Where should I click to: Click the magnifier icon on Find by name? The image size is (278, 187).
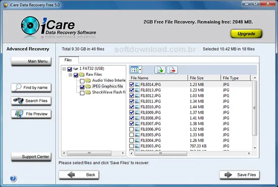pyautogui.click(x=18, y=87)
